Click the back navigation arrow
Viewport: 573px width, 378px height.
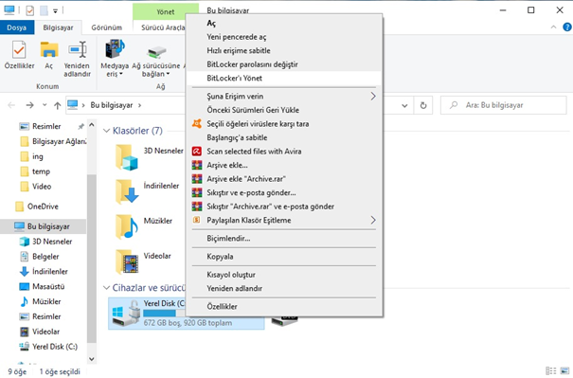click(x=11, y=105)
